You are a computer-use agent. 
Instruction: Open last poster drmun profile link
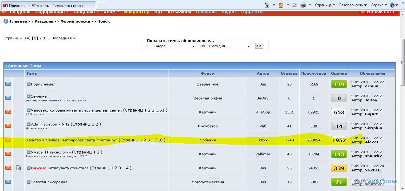pos(371,86)
